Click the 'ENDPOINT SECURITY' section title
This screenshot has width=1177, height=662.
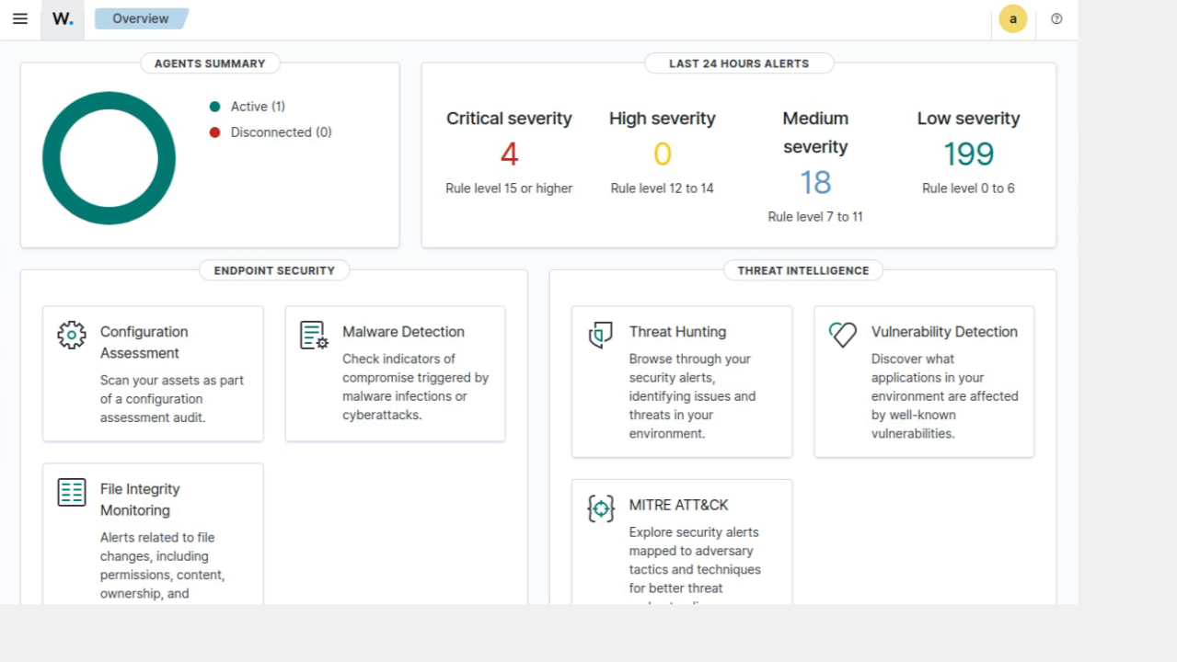point(274,270)
